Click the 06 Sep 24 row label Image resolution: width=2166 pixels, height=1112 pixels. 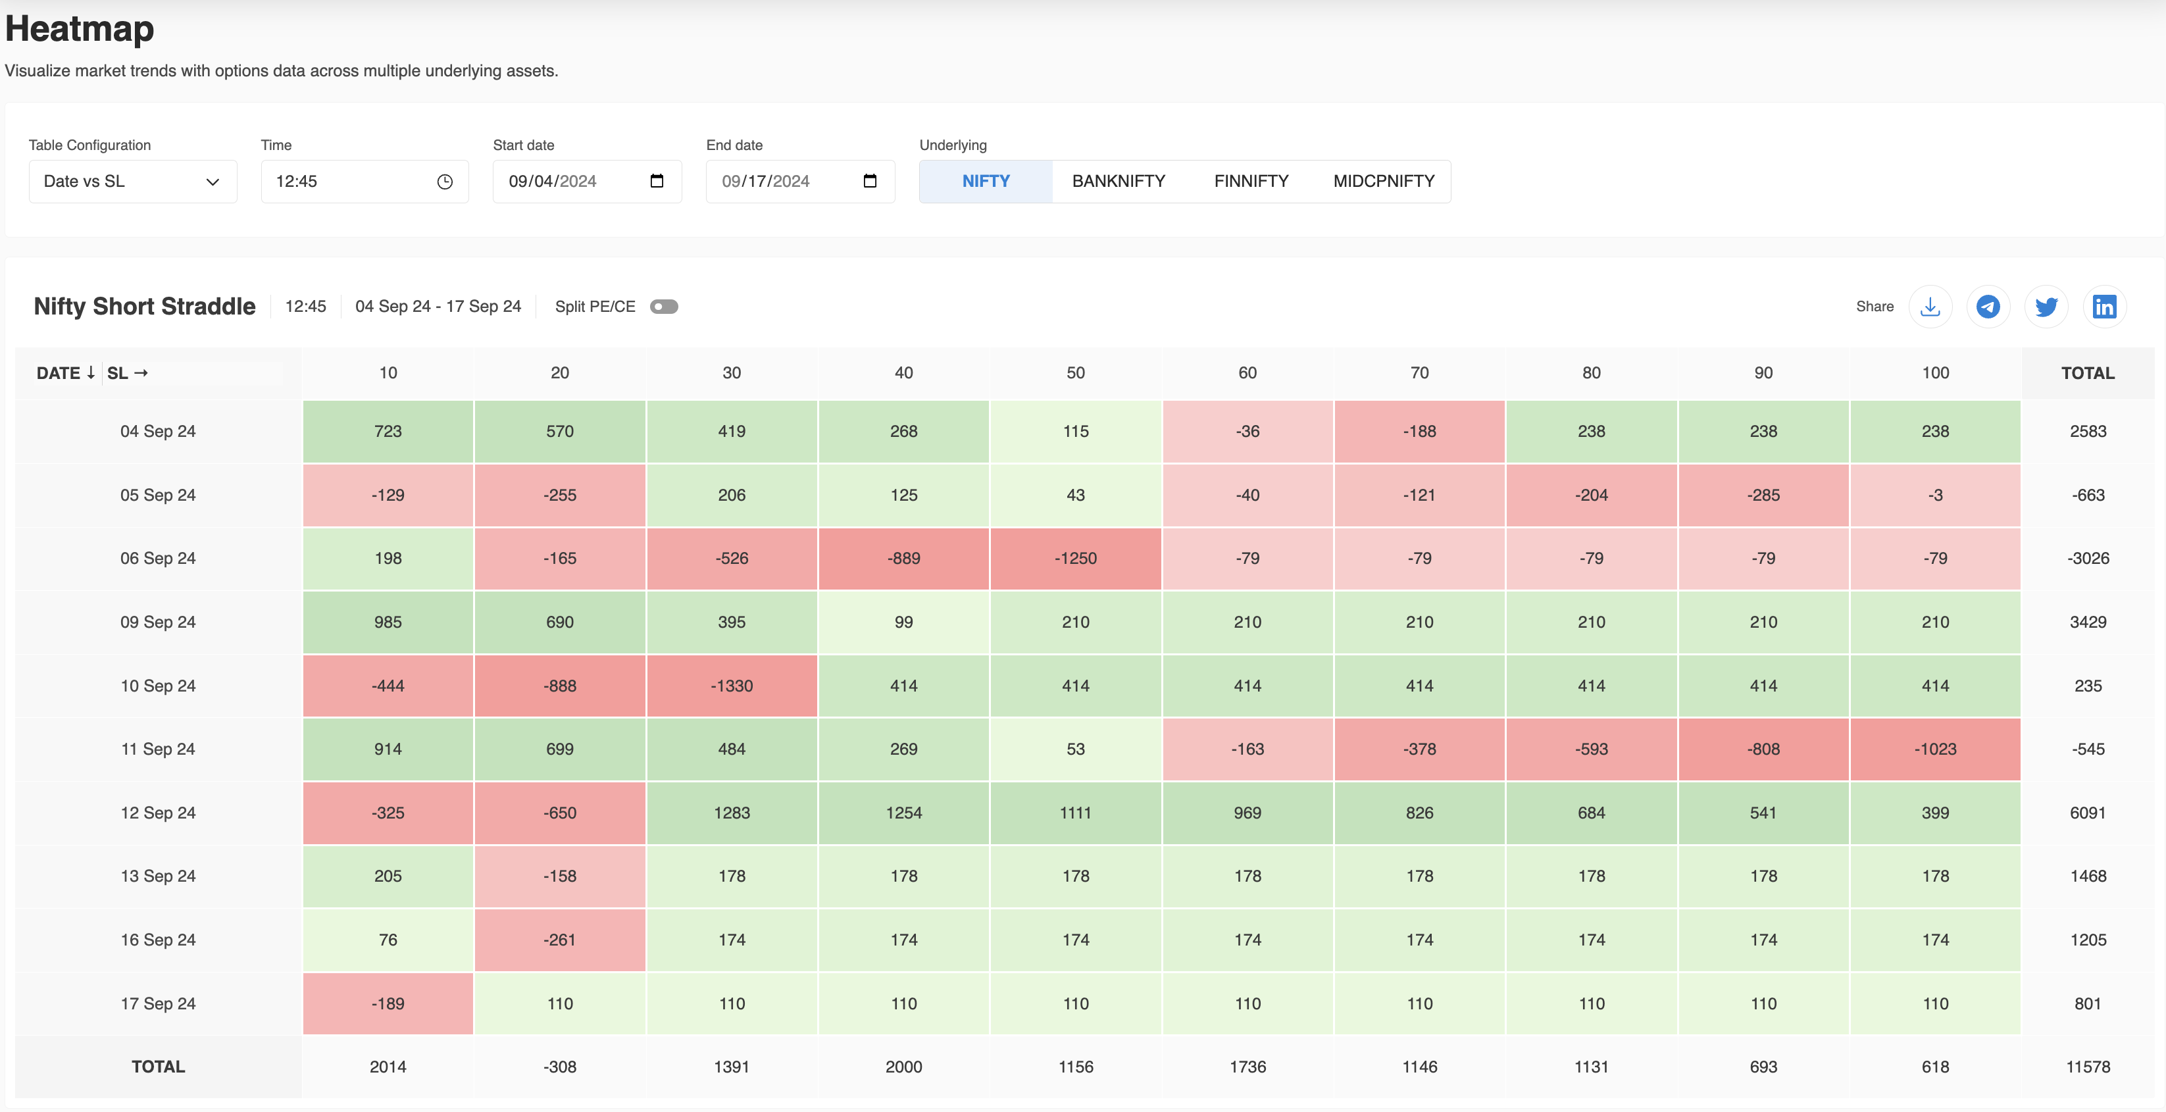tap(158, 559)
